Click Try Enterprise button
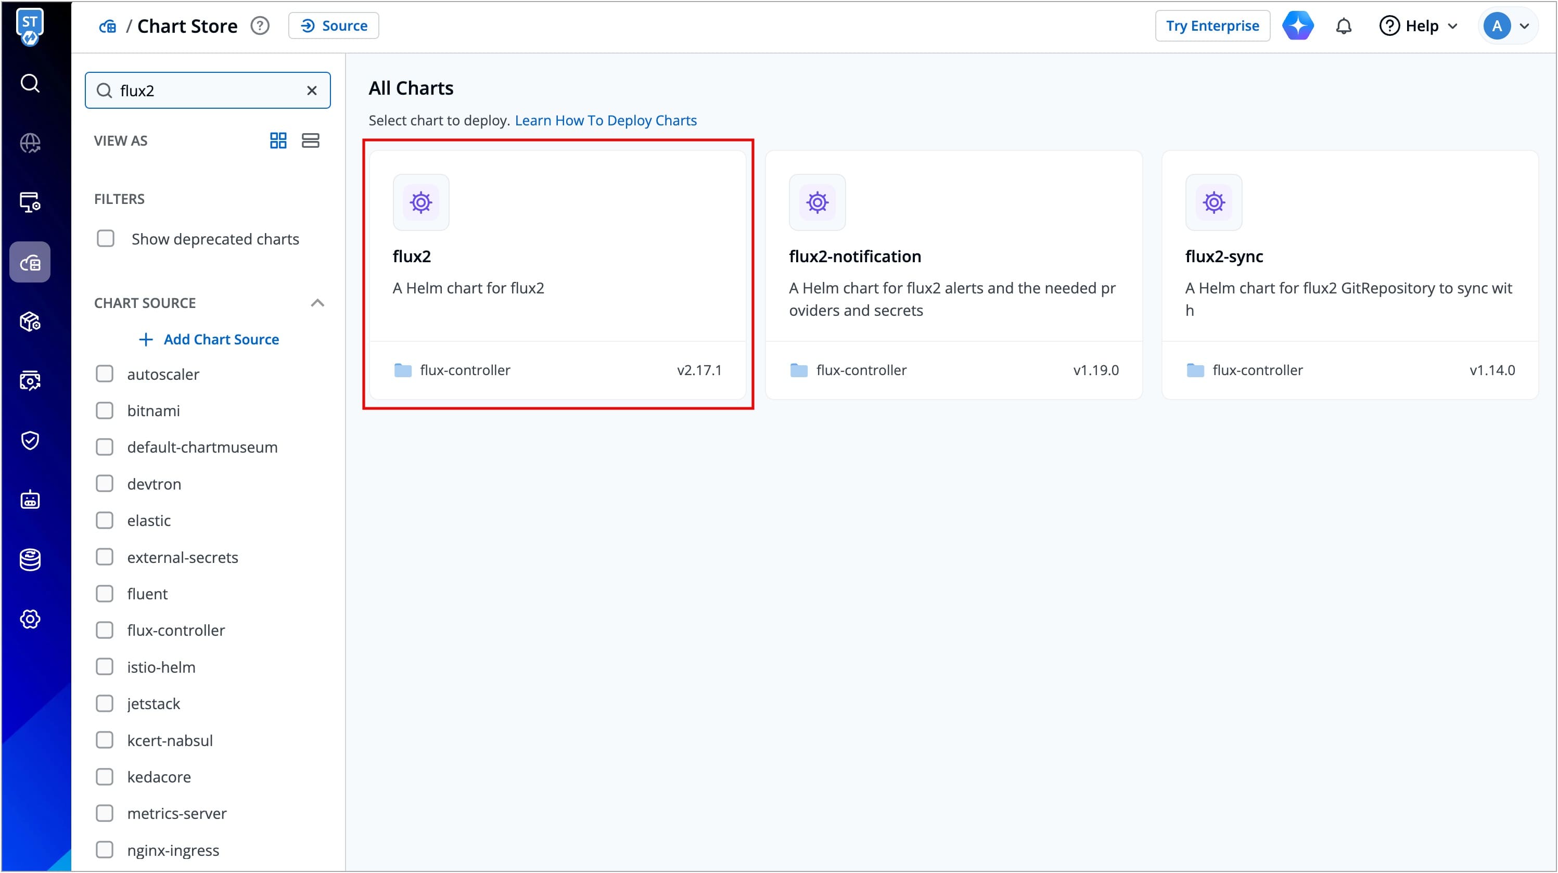 pos(1212,26)
